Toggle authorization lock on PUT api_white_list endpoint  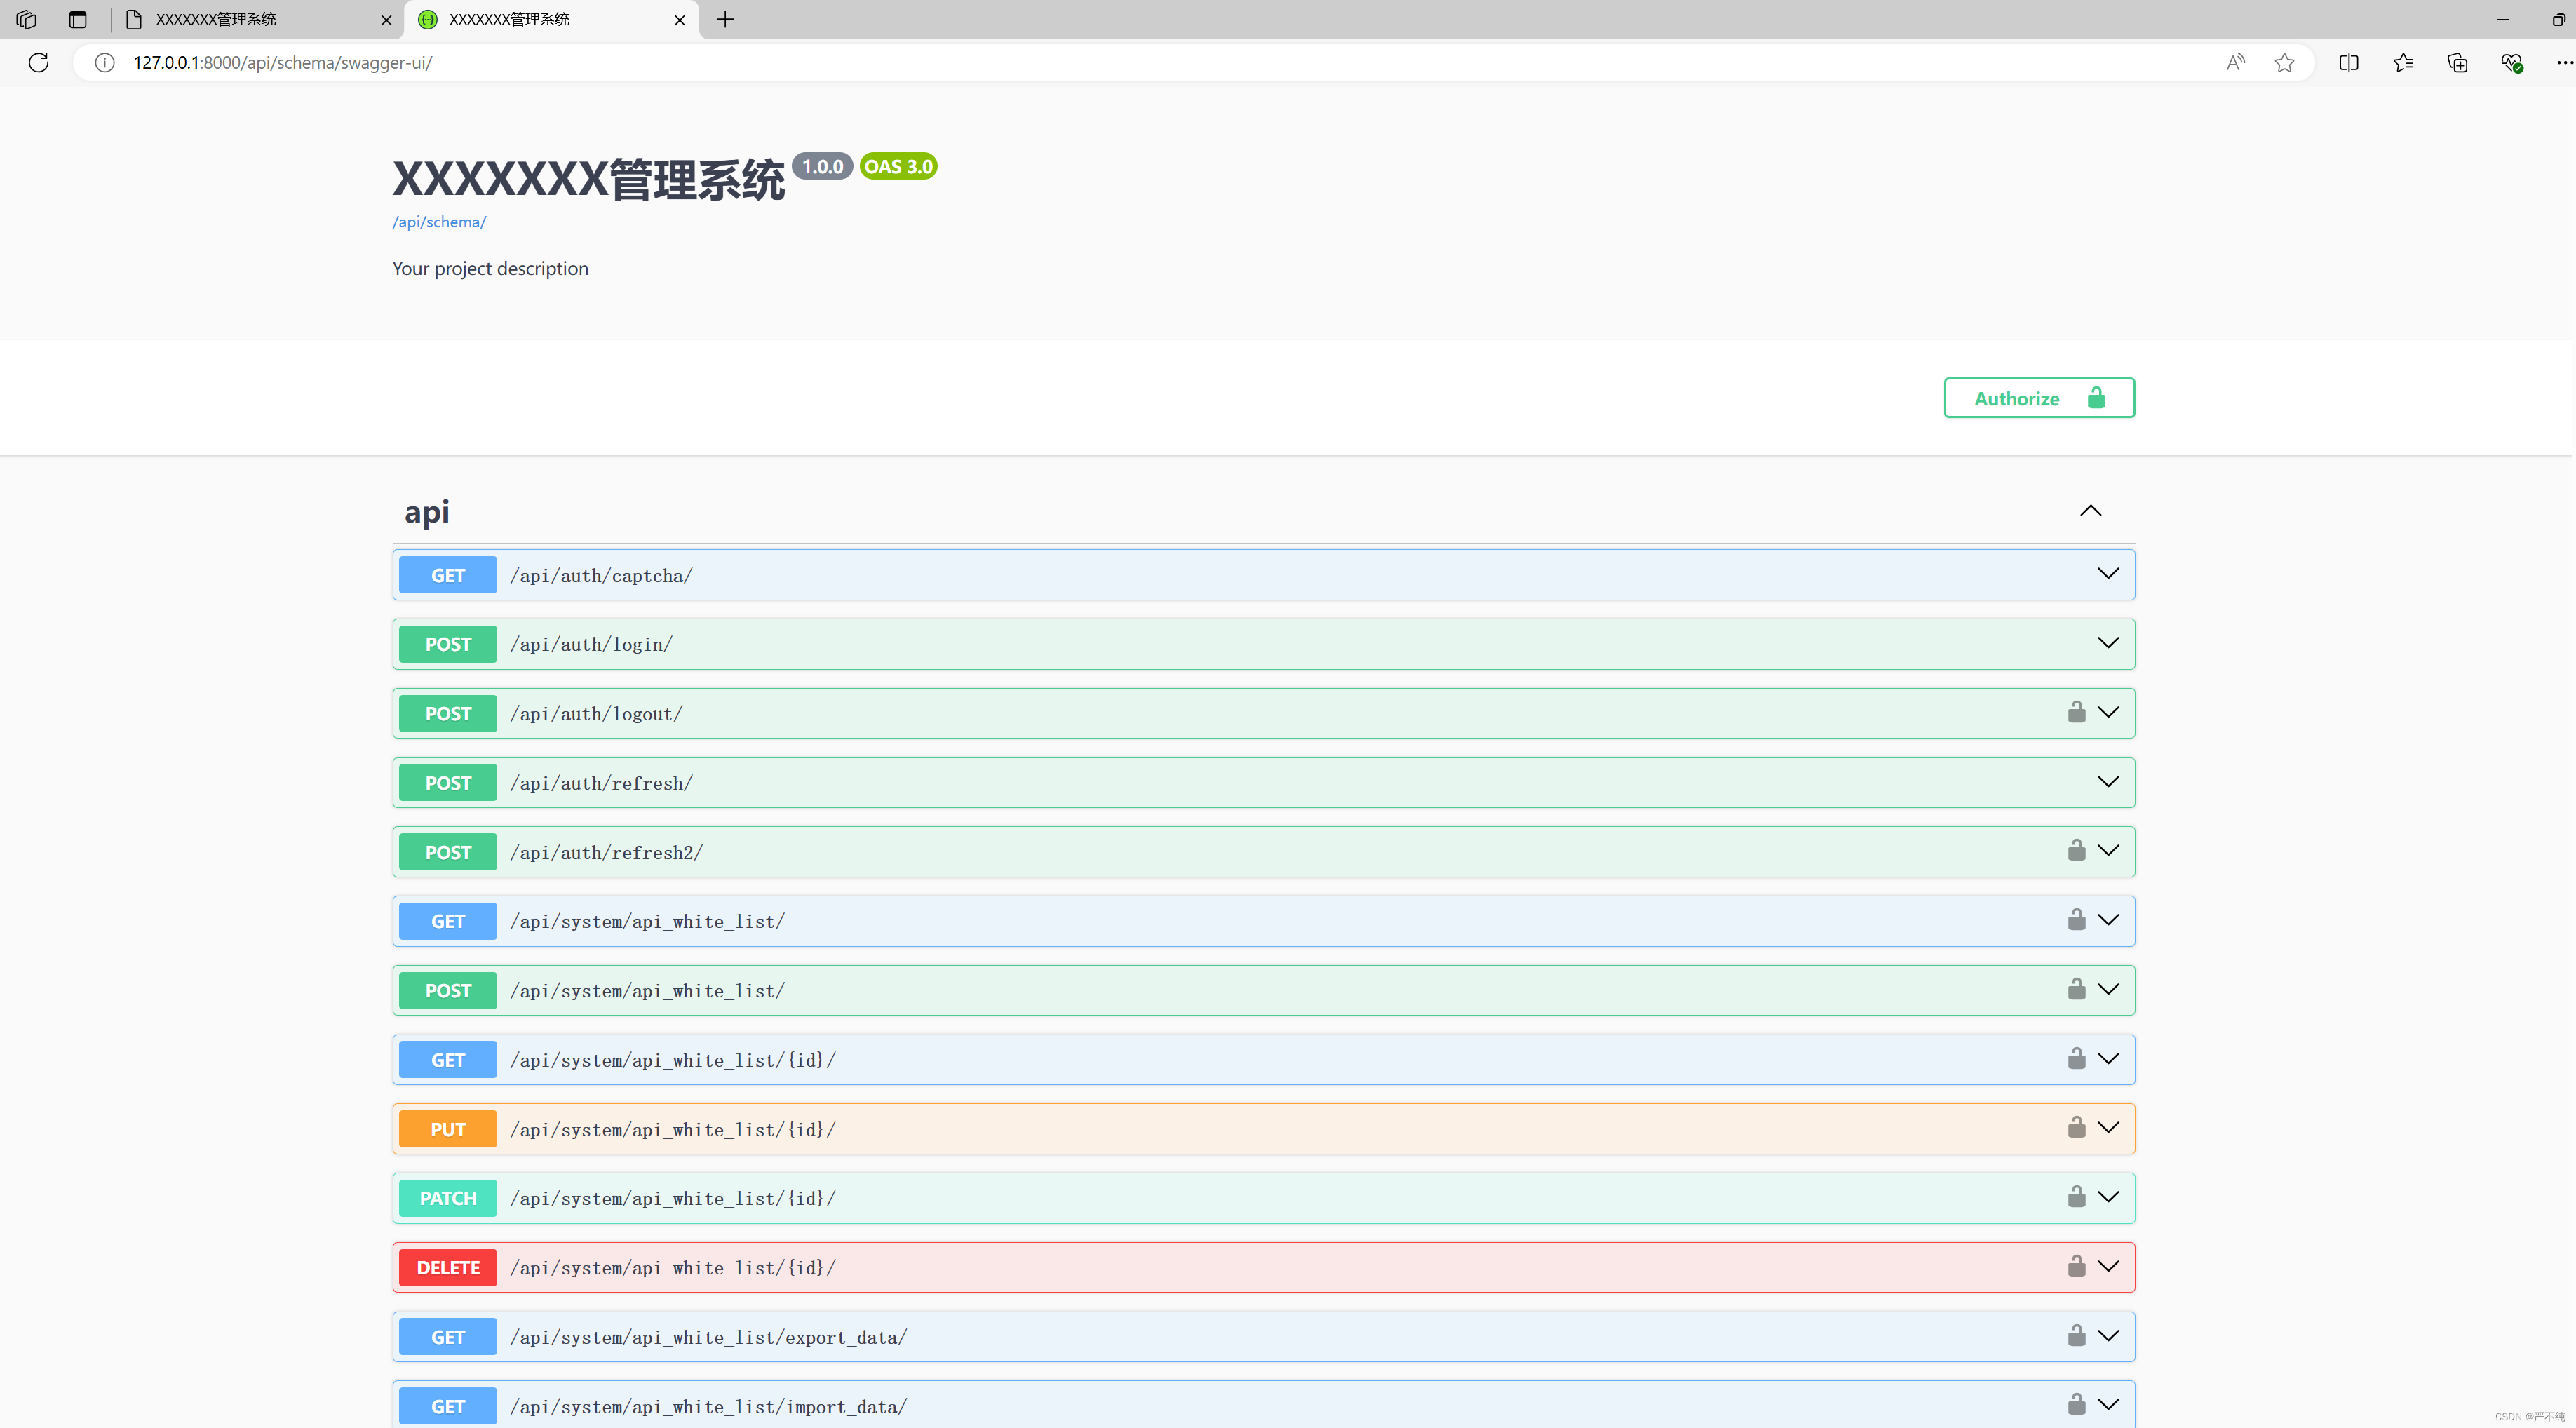point(2075,1128)
